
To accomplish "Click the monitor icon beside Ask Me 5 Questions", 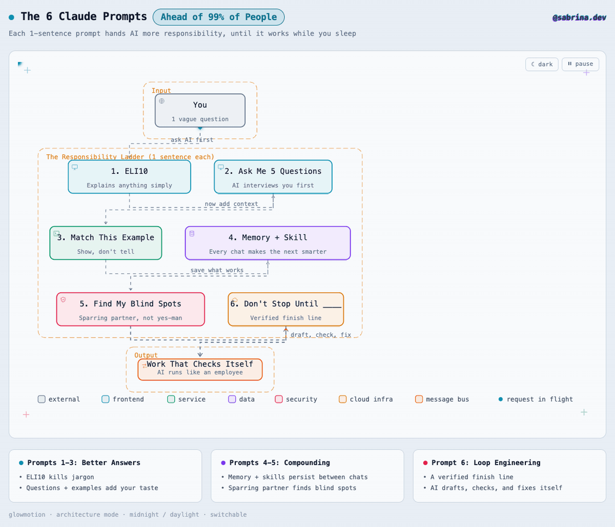I will [x=221, y=167].
